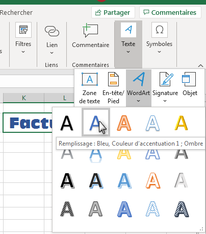The image size is (206, 234).
Task: Click the Lien chain icon
Action: pos(52,31)
